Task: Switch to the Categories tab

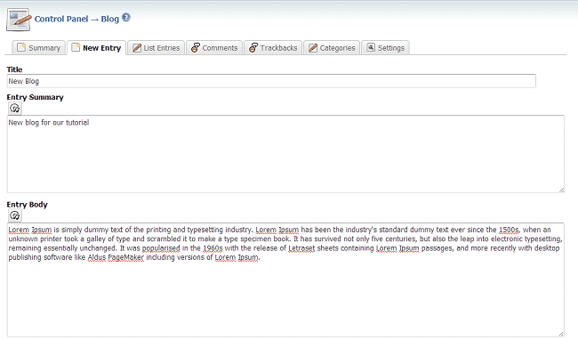Action: point(332,47)
